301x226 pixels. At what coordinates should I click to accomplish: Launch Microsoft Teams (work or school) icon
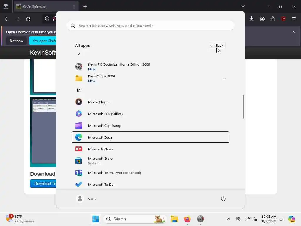coord(79,172)
